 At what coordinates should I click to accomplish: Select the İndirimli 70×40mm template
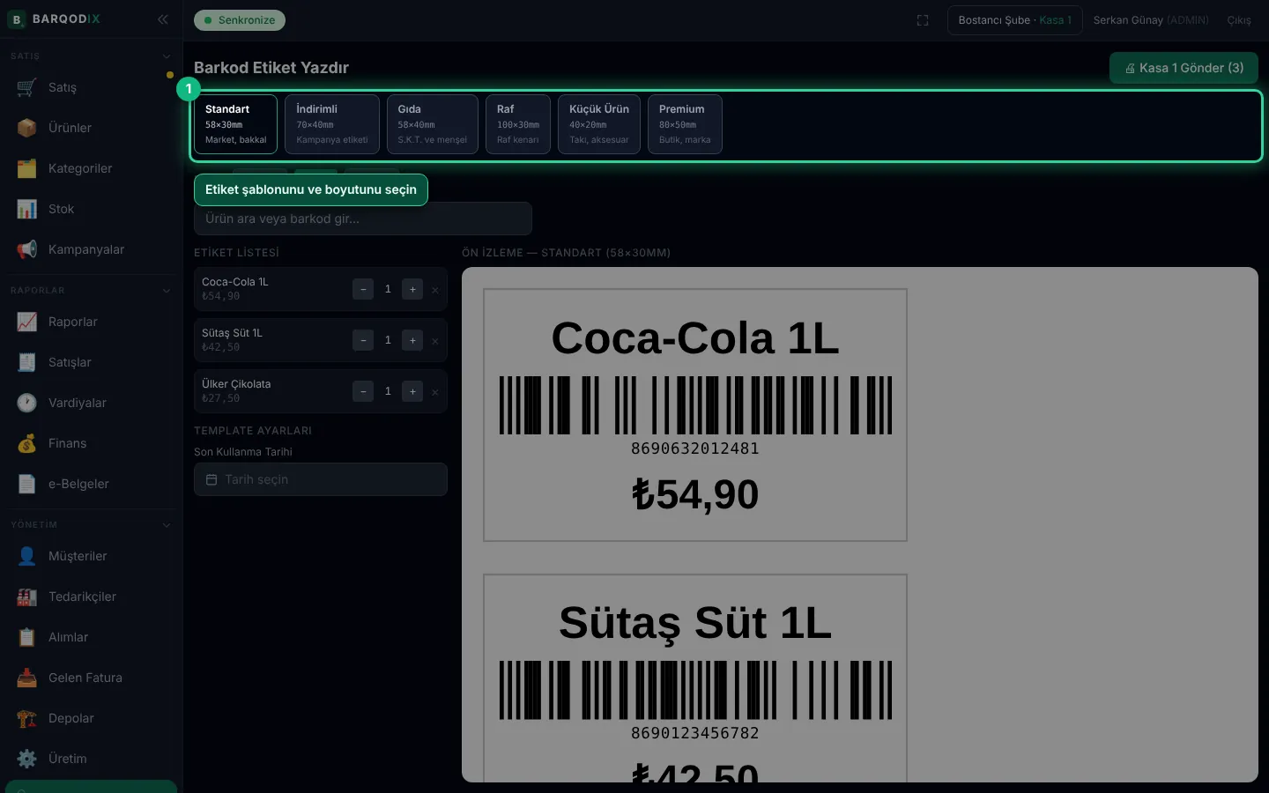(332, 124)
